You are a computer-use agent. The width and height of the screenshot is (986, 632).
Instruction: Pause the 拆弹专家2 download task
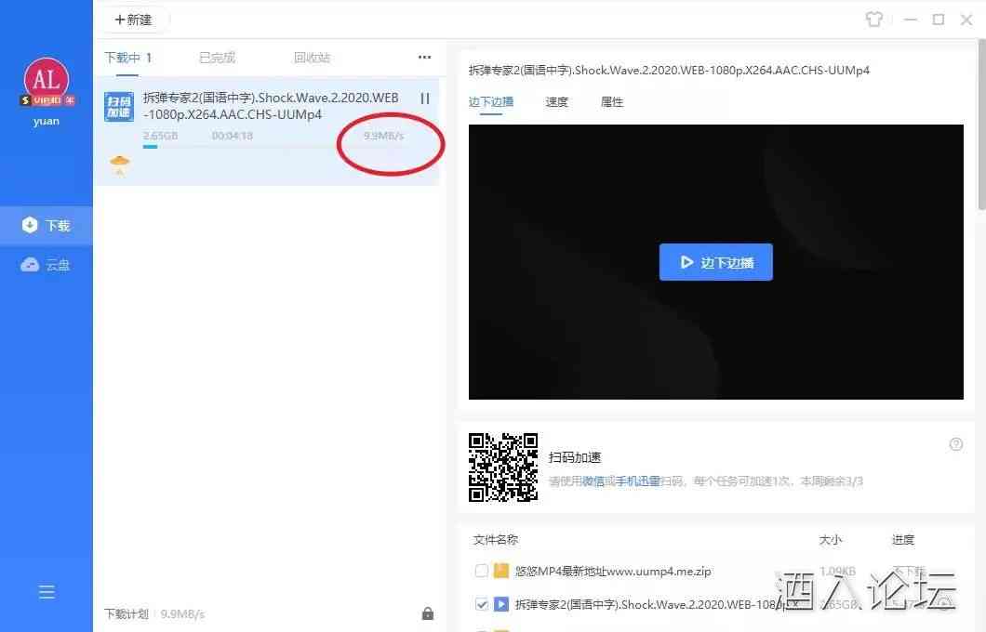click(425, 98)
